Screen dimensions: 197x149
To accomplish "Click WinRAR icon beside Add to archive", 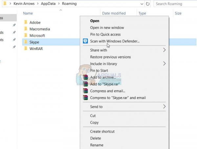I will pos(85,77).
